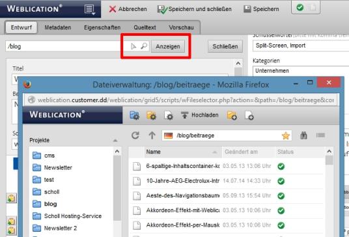
Task: Switch to the Entwurf tab
Action: pos(21,27)
